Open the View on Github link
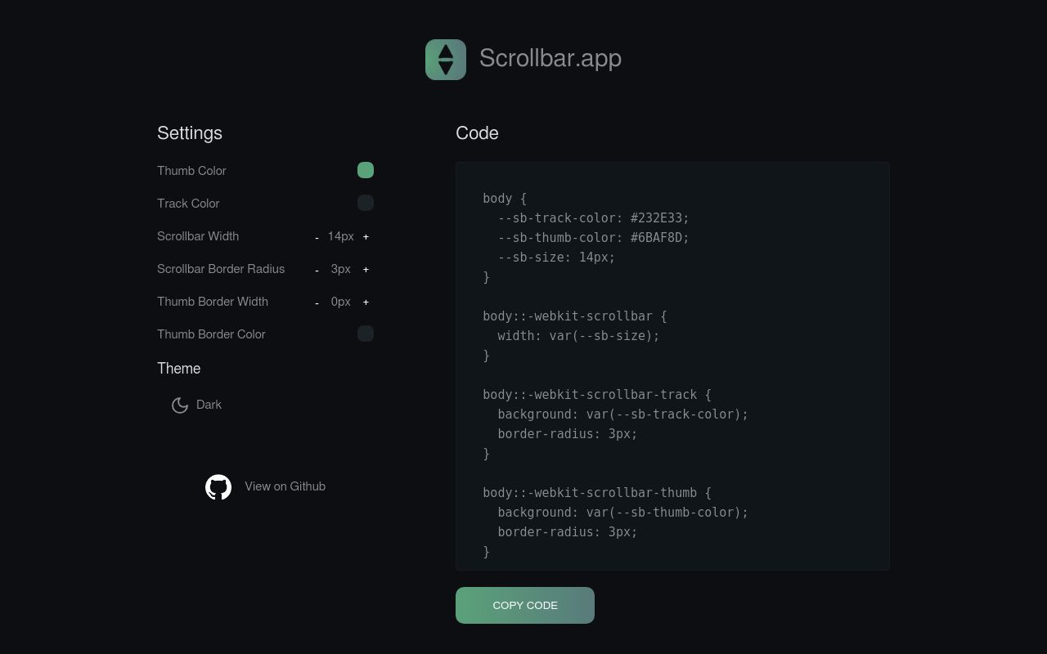Screen dimensions: 1047x654 [x=285, y=486]
